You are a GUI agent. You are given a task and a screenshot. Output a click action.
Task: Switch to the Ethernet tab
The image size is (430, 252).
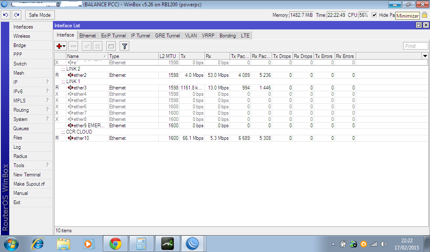click(87, 36)
